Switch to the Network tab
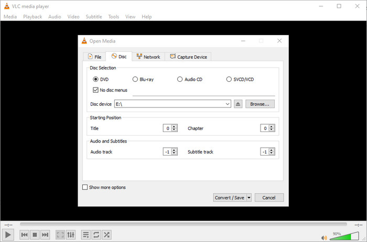Image resolution: width=367 pixels, height=242 pixels. point(148,57)
